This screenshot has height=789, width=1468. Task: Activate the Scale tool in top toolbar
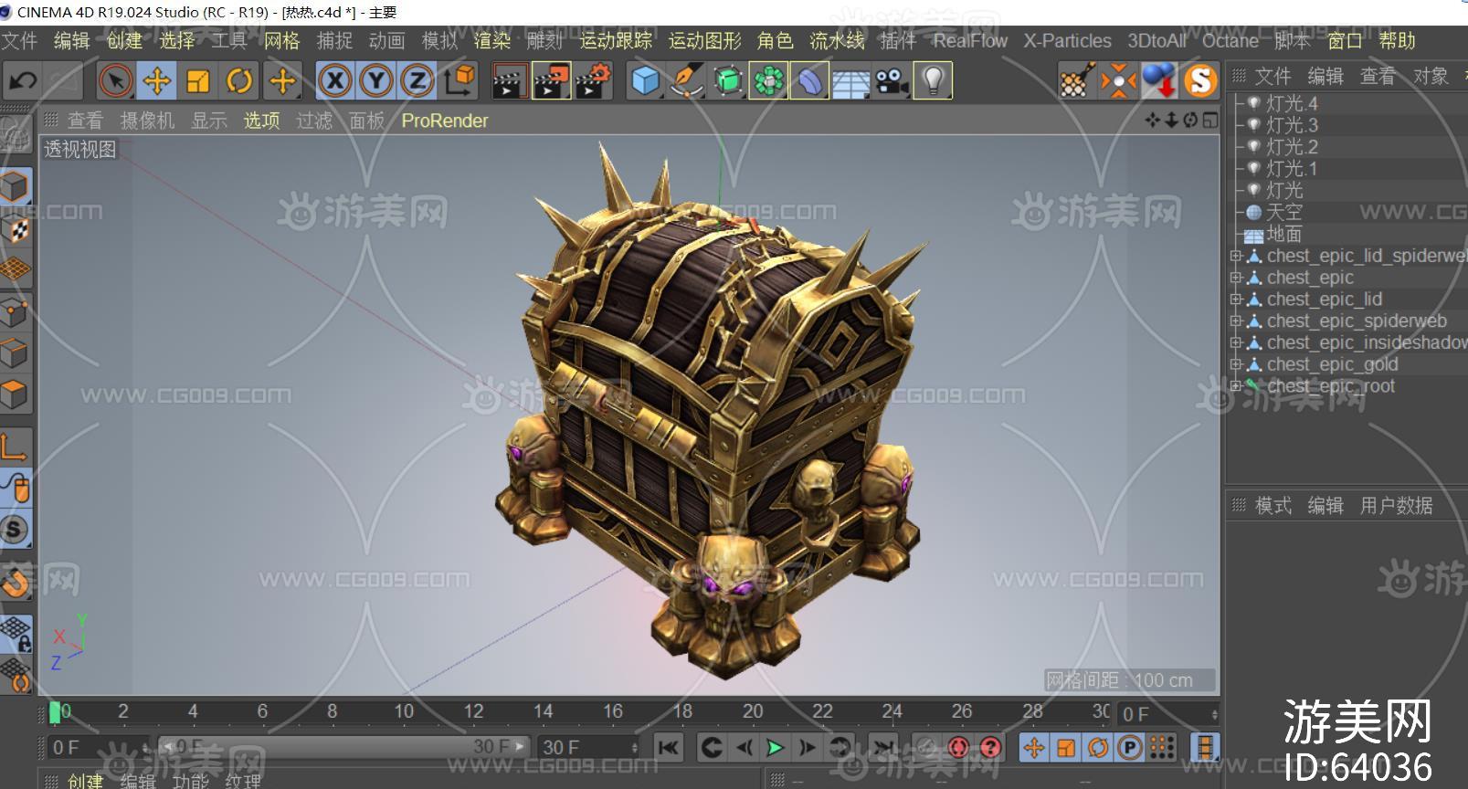[198, 81]
